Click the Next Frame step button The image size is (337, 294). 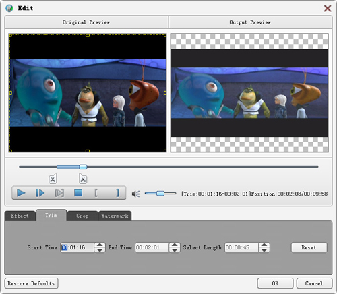[x=40, y=193]
